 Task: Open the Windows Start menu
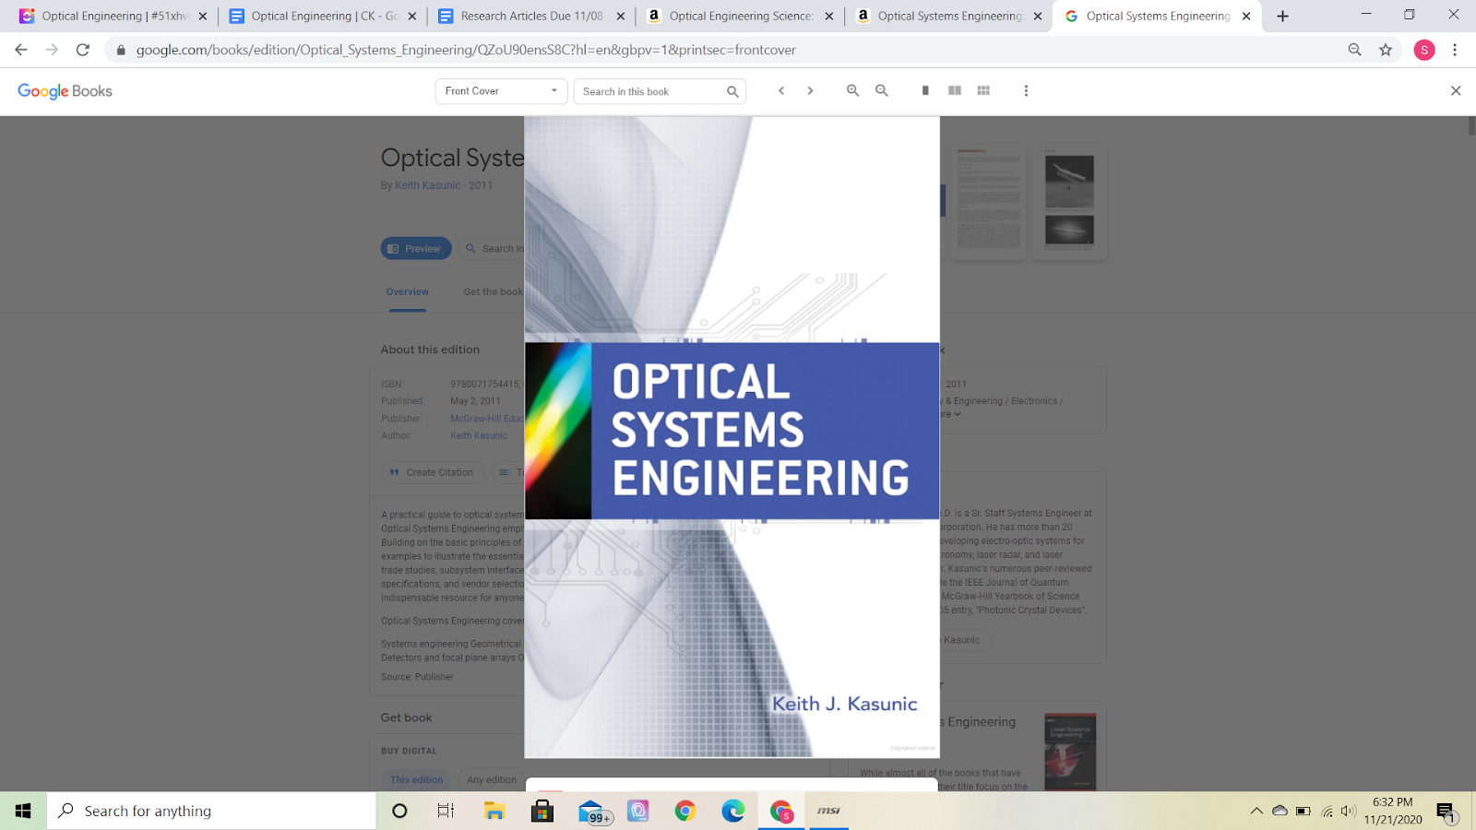click(23, 811)
